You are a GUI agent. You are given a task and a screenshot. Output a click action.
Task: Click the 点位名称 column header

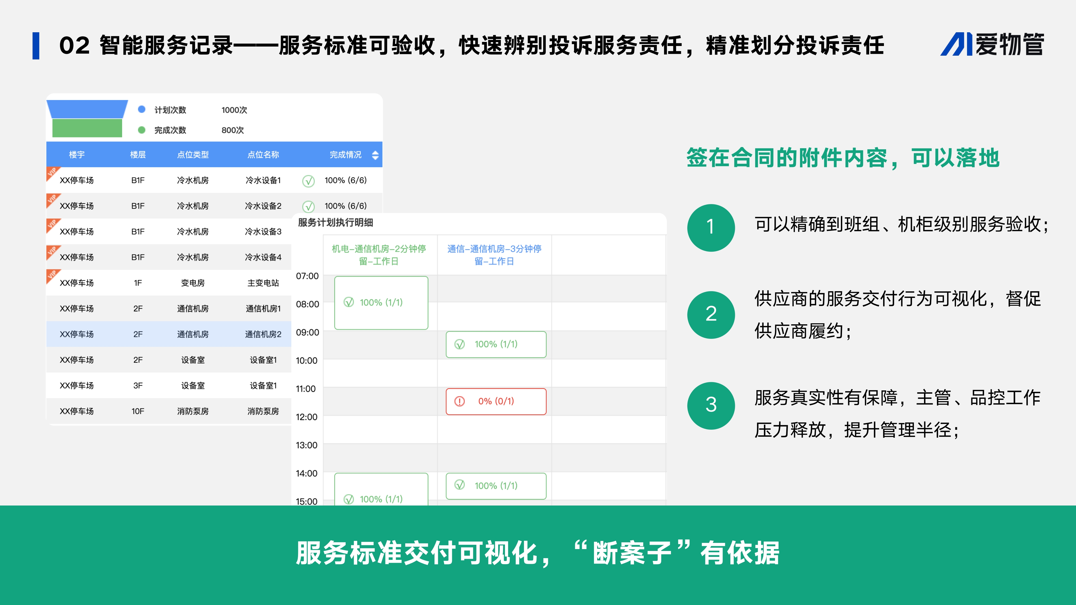click(263, 155)
